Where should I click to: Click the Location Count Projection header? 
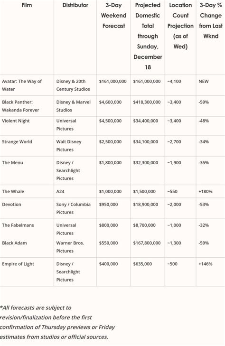[180, 26]
